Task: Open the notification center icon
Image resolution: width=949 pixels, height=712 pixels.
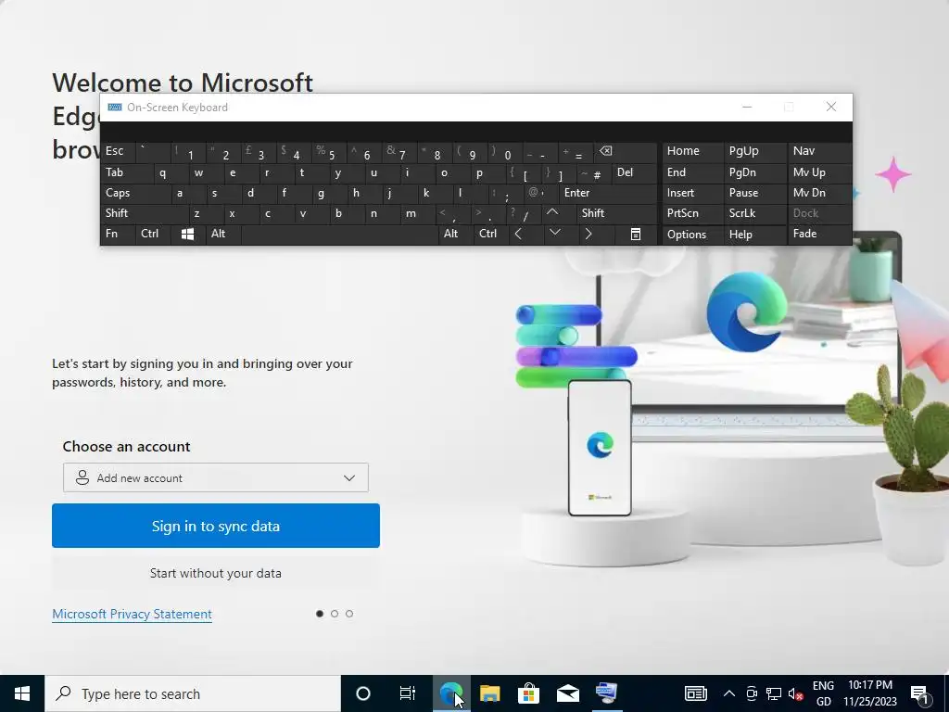Action: (x=919, y=693)
